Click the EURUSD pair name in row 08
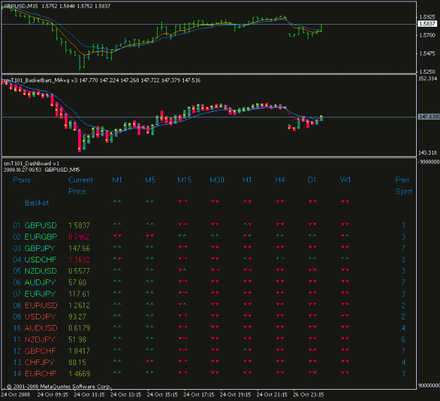440x401 pixels. pyautogui.click(x=41, y=305)
